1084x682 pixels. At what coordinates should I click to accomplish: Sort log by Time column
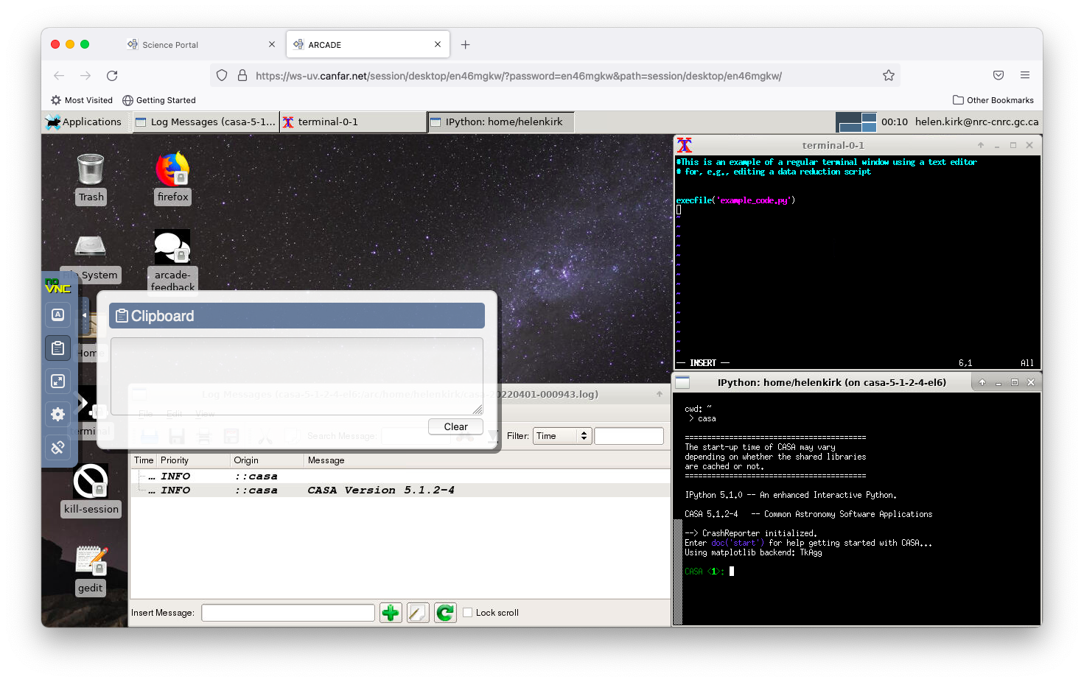[x=144, y=460]
